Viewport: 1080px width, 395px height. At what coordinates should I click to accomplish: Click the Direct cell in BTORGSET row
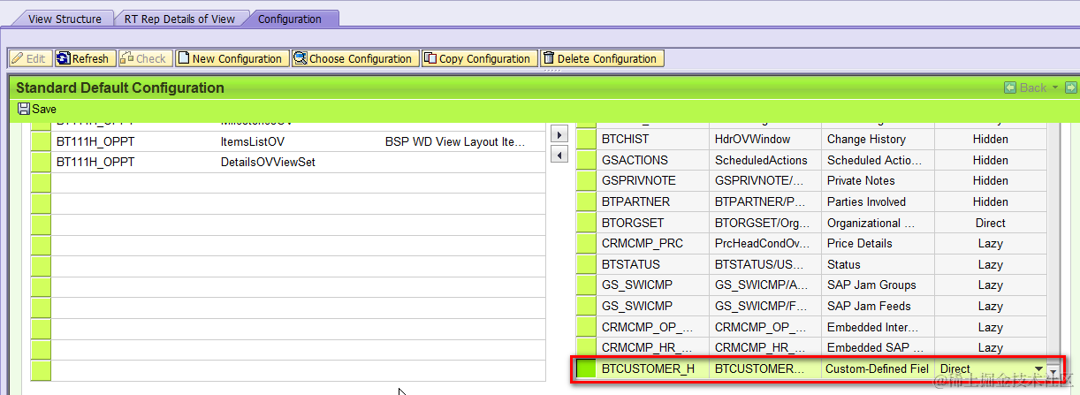click(991, 223)
